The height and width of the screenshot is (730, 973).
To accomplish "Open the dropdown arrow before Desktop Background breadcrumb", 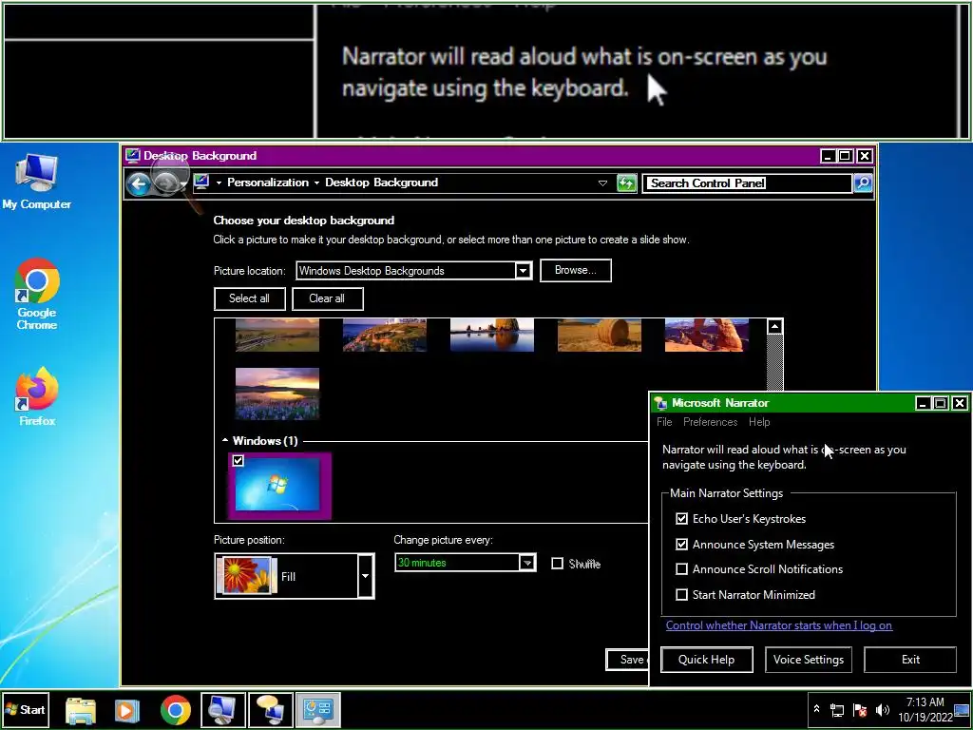I will coord(316,182).
